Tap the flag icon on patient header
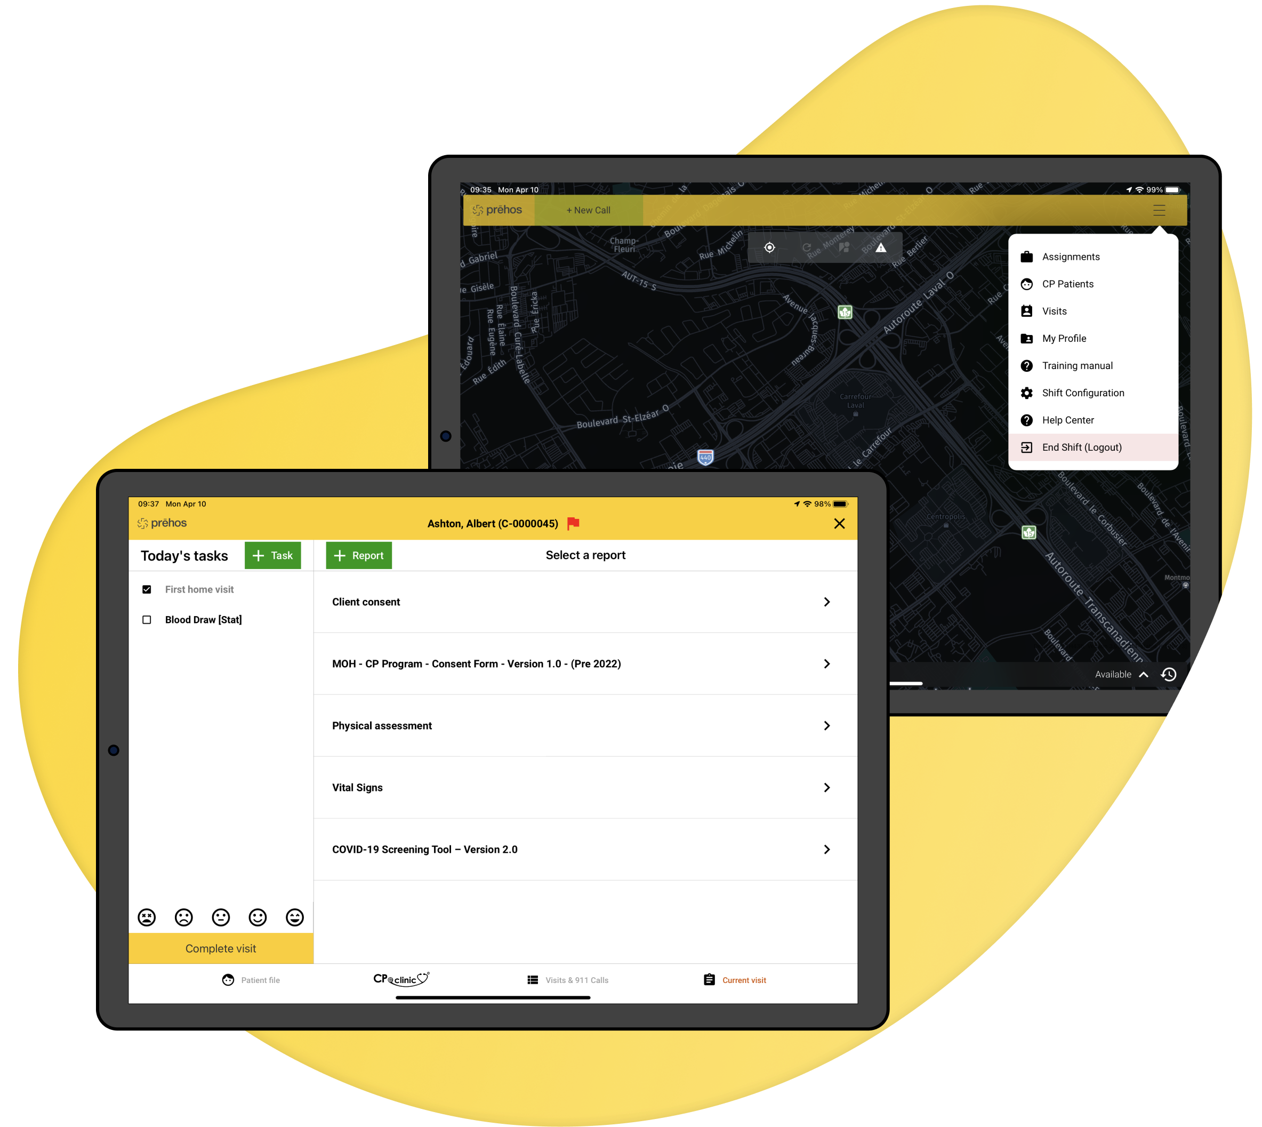 coord(575,524)
